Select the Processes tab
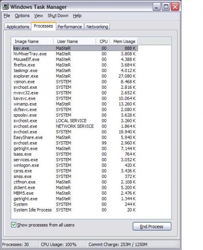Viewport: 203px width, 250px height. (43, 26)
